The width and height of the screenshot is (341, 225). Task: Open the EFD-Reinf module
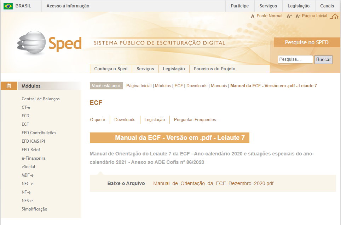31,150
